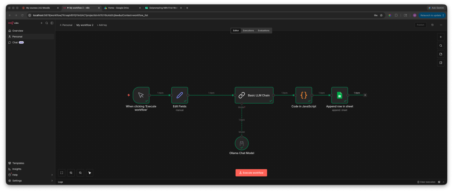453x192 pixels.
Task: Select the Ollama Chat Model node
Action: click(x=242, y=143)
